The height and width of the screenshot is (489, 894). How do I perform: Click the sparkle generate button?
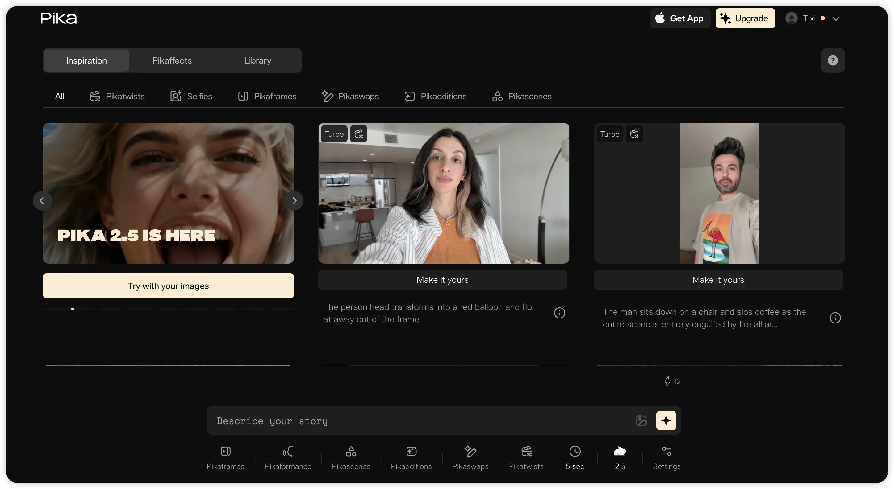click(666, 420)
